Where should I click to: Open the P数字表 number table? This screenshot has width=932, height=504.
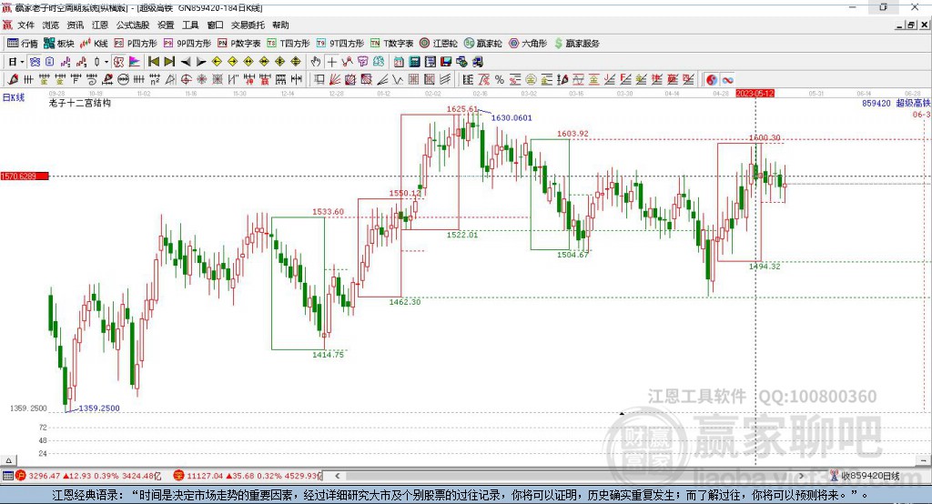pyautogui.click(x=239, y=44)
